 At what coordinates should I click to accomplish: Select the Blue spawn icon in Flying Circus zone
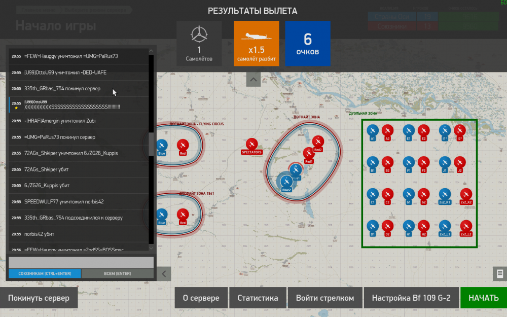point(162,146)
